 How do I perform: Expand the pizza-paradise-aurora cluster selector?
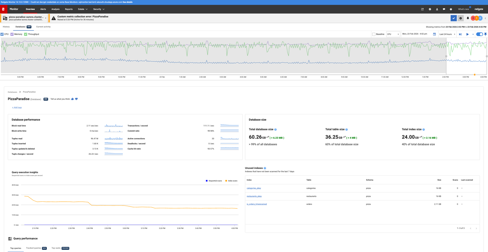[x=46, y=18]
